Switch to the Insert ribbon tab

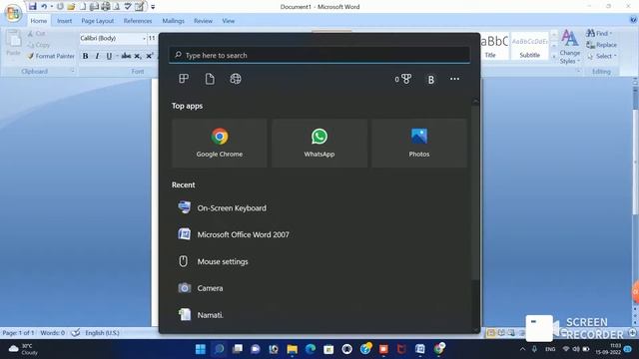64,21
